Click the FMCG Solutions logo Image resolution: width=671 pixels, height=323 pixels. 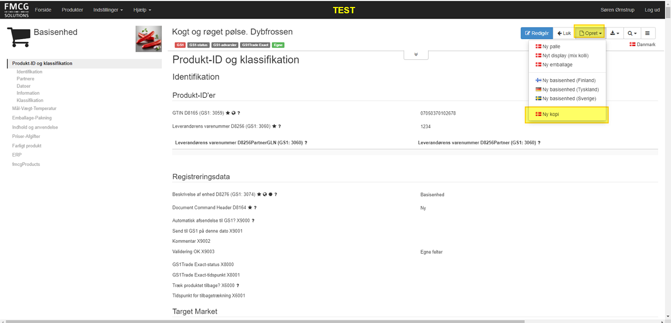(x=16, y=10)
